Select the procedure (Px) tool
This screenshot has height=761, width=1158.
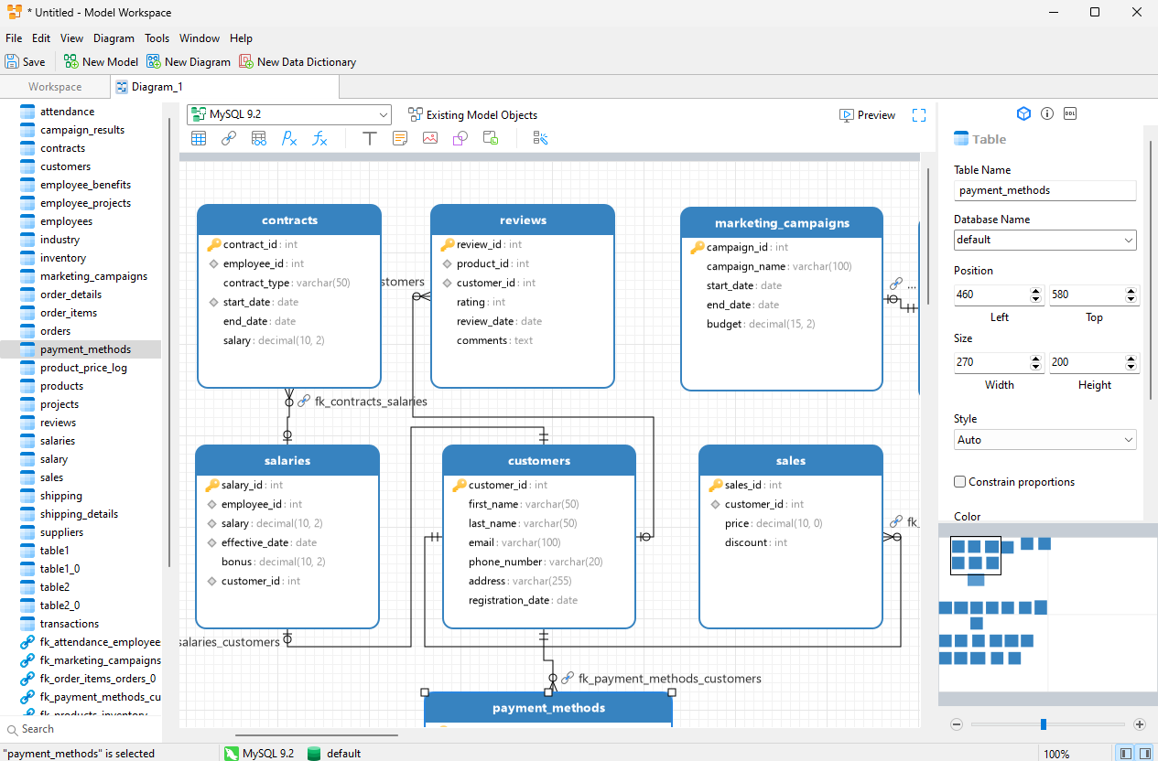pyautogui.click(x=289, y=138)
